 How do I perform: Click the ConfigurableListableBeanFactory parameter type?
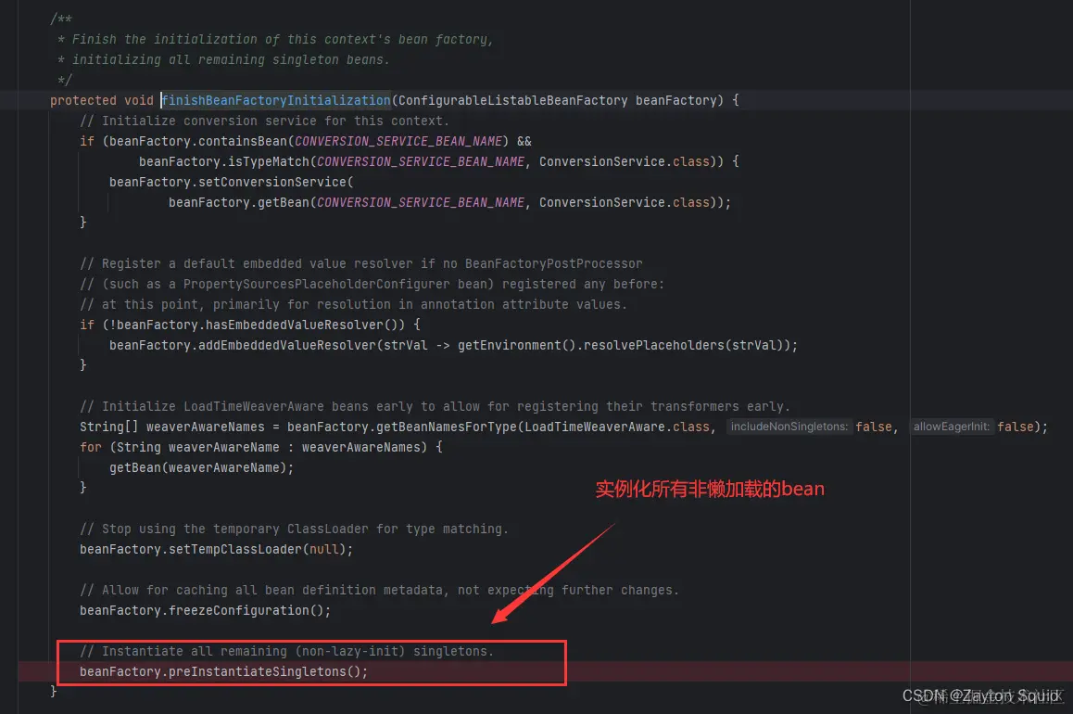pos(512,101)
